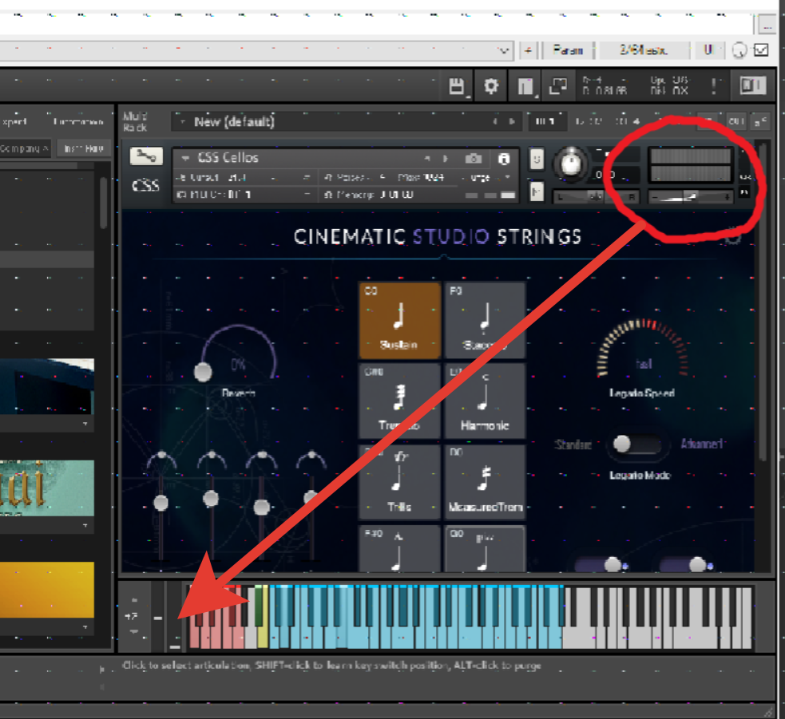Expand the first library thumbnail dropdown arrow
This screenshot has width=785, height=719.
pyautogui.click(x=85, y=424)
